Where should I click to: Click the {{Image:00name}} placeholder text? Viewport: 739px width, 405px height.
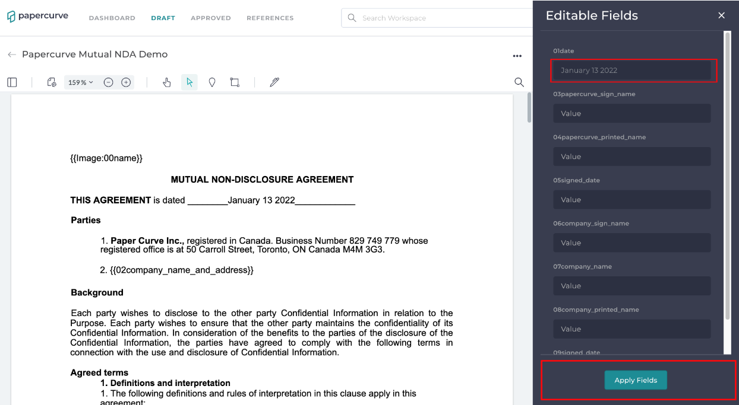[x=106, y=158]
